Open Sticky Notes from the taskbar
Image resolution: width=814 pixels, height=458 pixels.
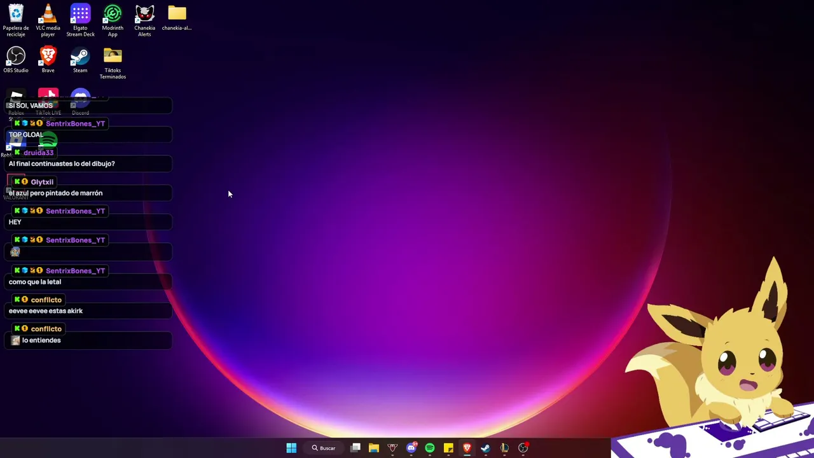tap(448, 448)
